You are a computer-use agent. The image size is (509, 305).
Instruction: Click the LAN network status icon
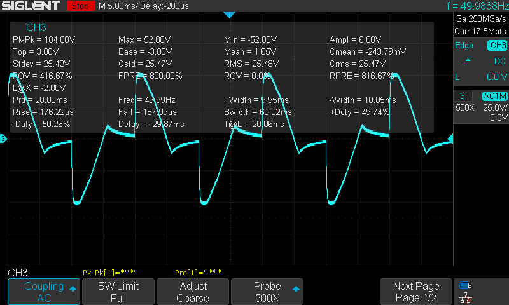click(466, 297)
